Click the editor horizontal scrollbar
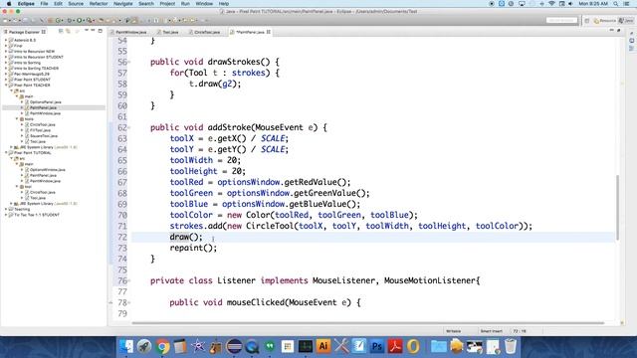 (368, 323)
